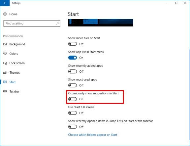Click the Lock screen icon
The image size is (190, 146).
point(5,63)
